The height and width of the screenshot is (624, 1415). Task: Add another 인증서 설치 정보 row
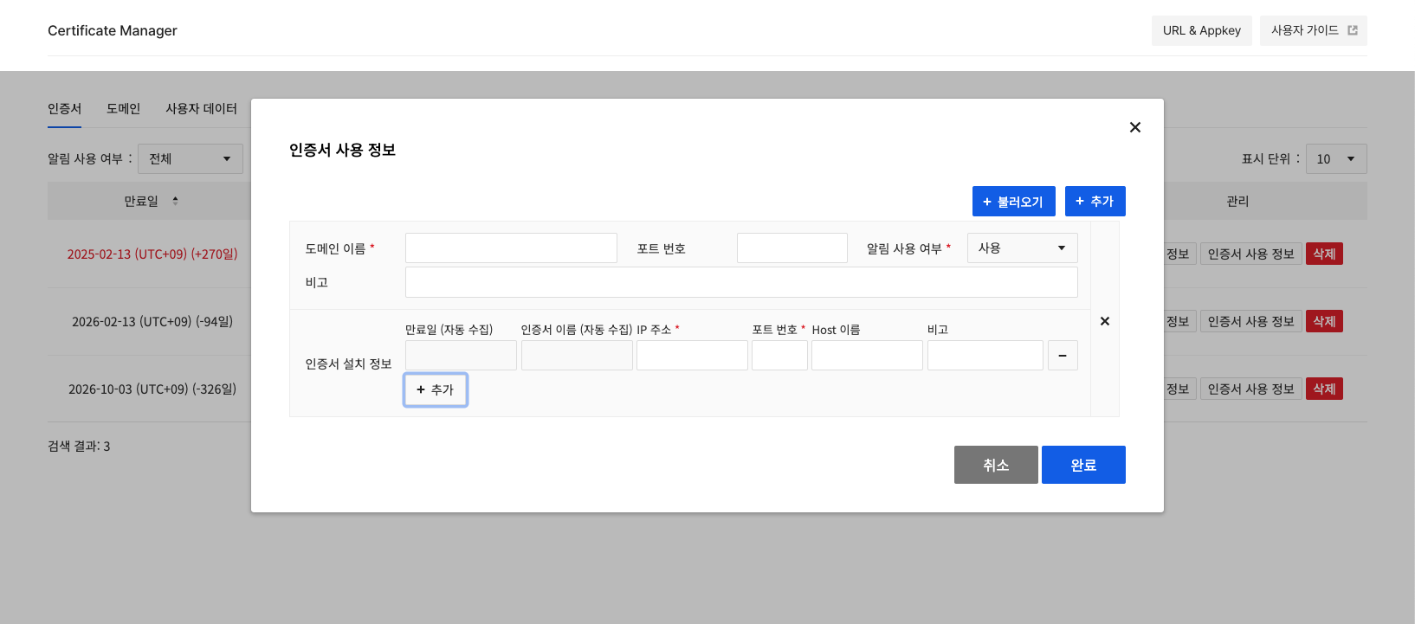[436, 389]
